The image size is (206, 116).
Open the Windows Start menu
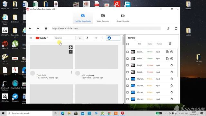[x=3, y=113]
